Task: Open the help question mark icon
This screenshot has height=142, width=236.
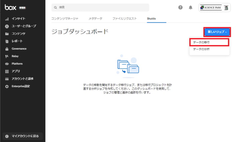Action: pyautogui.click(x=180, y=8)
